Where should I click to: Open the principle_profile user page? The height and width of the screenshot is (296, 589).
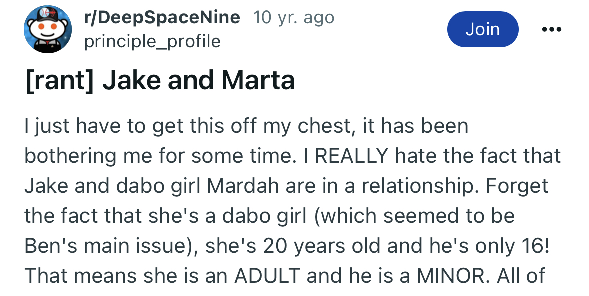[x=152, y=41]
